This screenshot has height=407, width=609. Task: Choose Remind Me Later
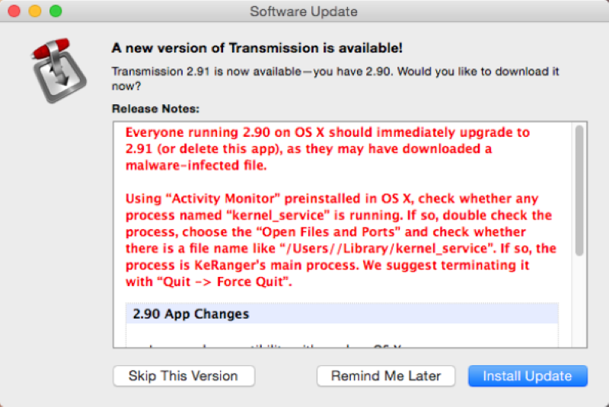click(x=386, y=376)
